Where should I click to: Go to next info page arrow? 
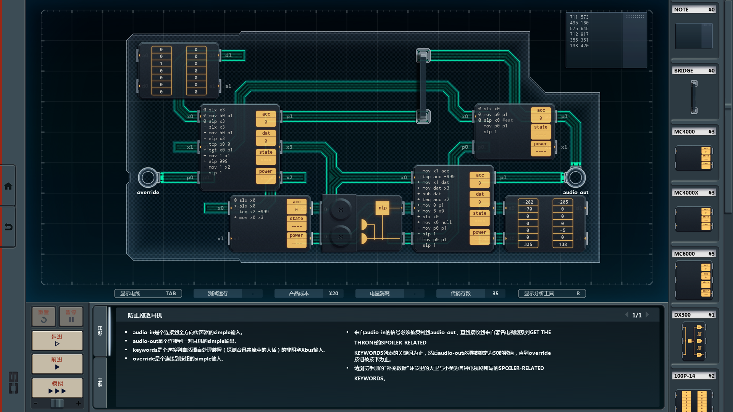[647, 315]
